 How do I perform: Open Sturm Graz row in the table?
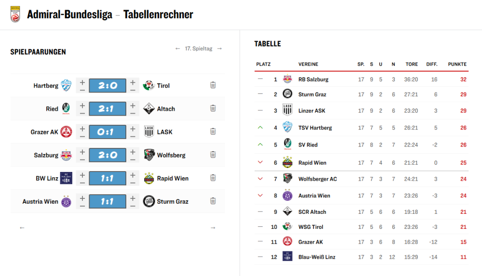coord(312,94)
